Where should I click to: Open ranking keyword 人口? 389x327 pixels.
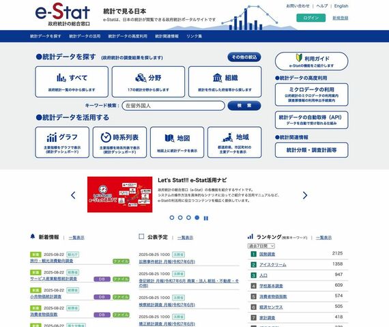(263, 275)
